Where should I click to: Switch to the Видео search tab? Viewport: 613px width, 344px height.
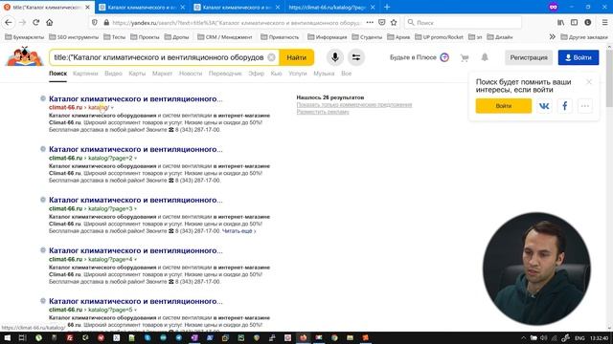(113, 74)
